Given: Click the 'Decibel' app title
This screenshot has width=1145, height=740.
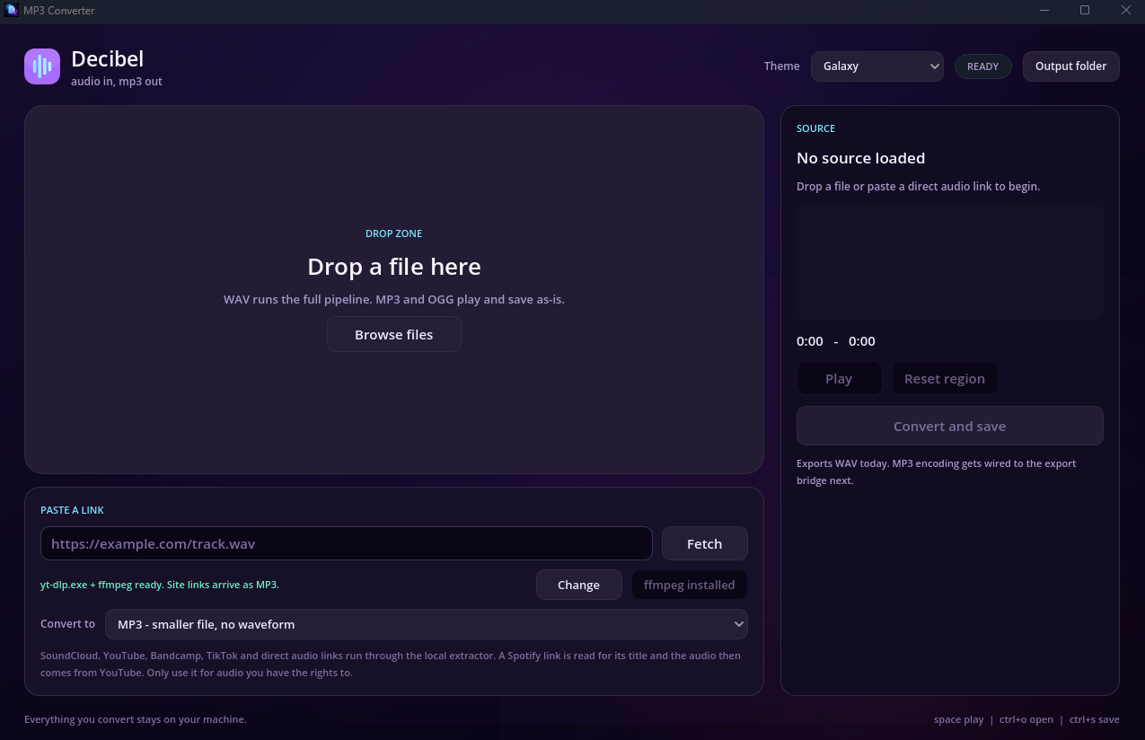Looking at the screenshot, I should click(108, 58).
